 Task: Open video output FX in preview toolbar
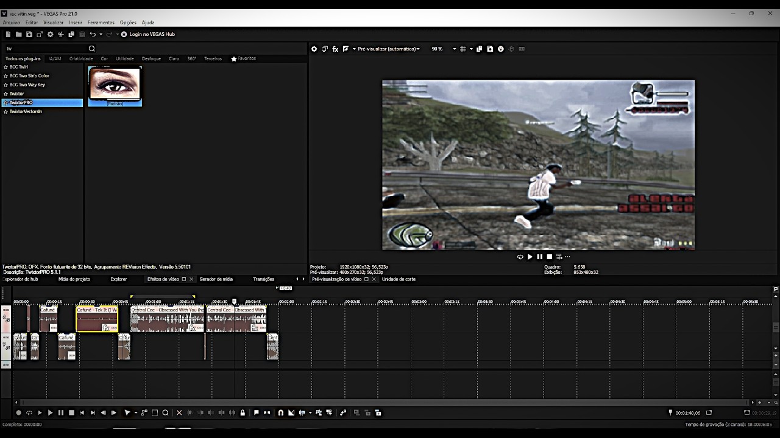335,49
